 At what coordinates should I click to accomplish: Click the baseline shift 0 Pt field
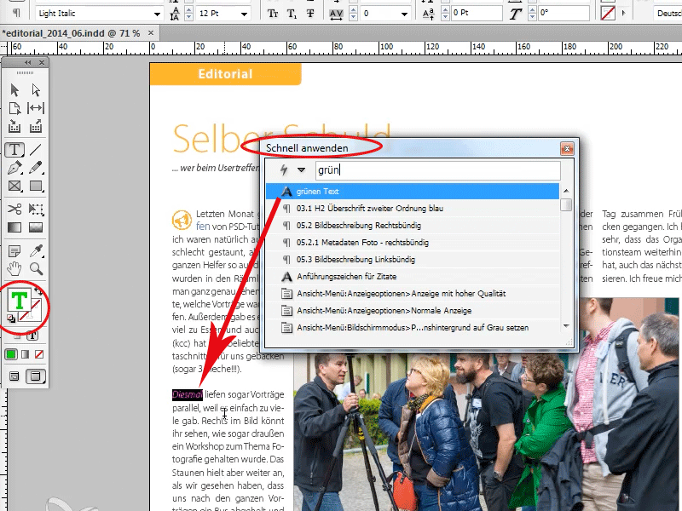coord(477,13)
